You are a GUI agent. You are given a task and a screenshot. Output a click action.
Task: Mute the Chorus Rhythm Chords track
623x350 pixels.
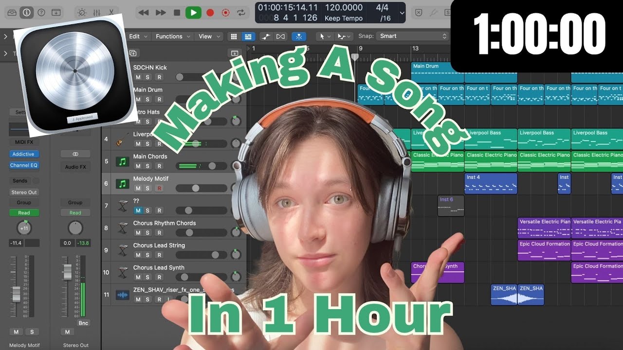click(x=138, y=233)
